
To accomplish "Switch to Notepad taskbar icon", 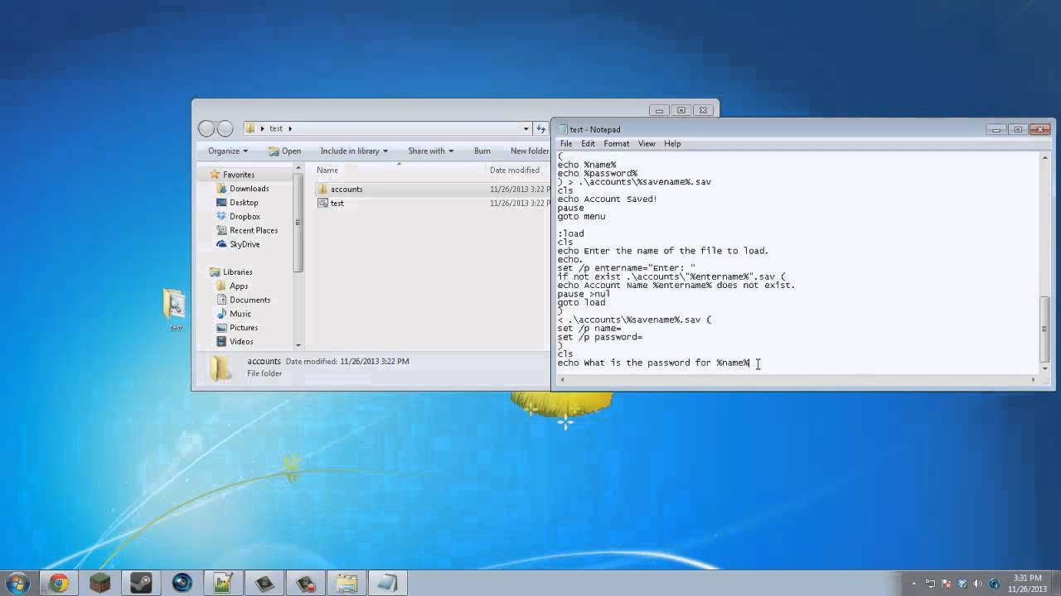I will [x=388, y=583].
